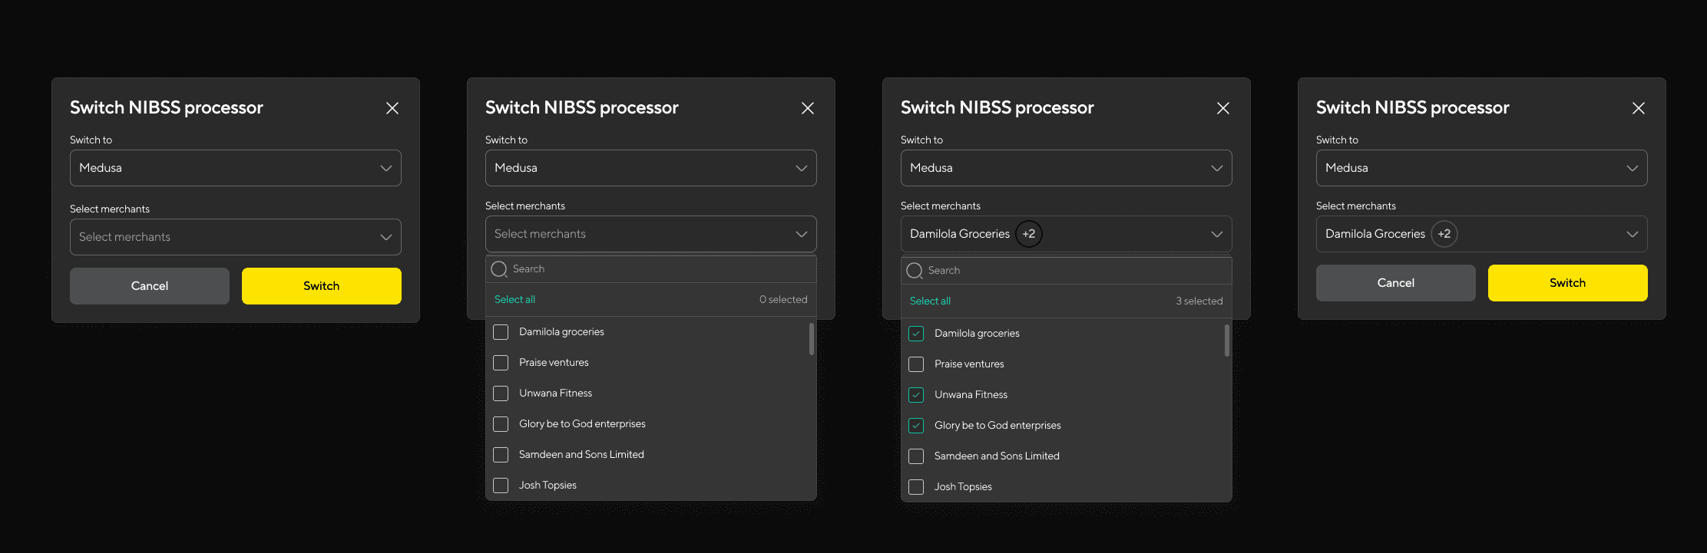Close the dialog showing 0 selected merchants
The height and width of the screenshot is (553, 1707).
(x=808, y=108)
